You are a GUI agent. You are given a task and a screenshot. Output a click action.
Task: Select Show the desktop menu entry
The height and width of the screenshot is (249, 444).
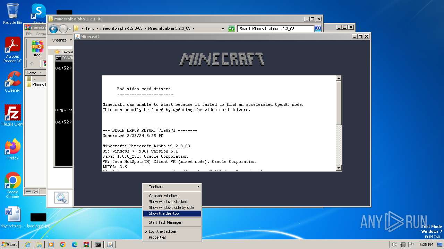pyautogui.click(x=172, y=213)
